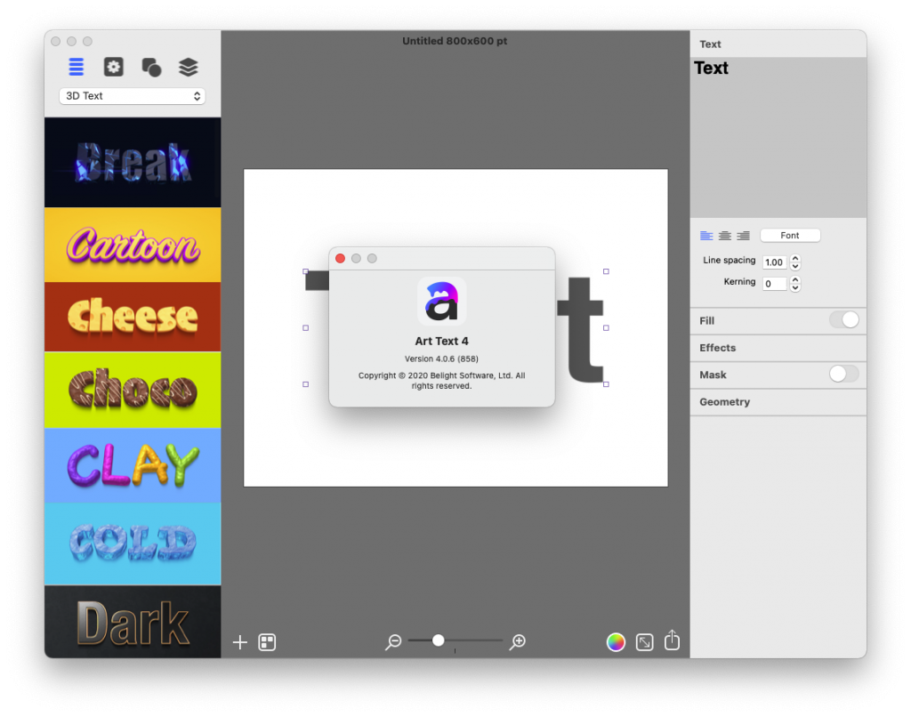Open the Font button
The width and height of the screenshot is (911, 717).
coord(790,236)
